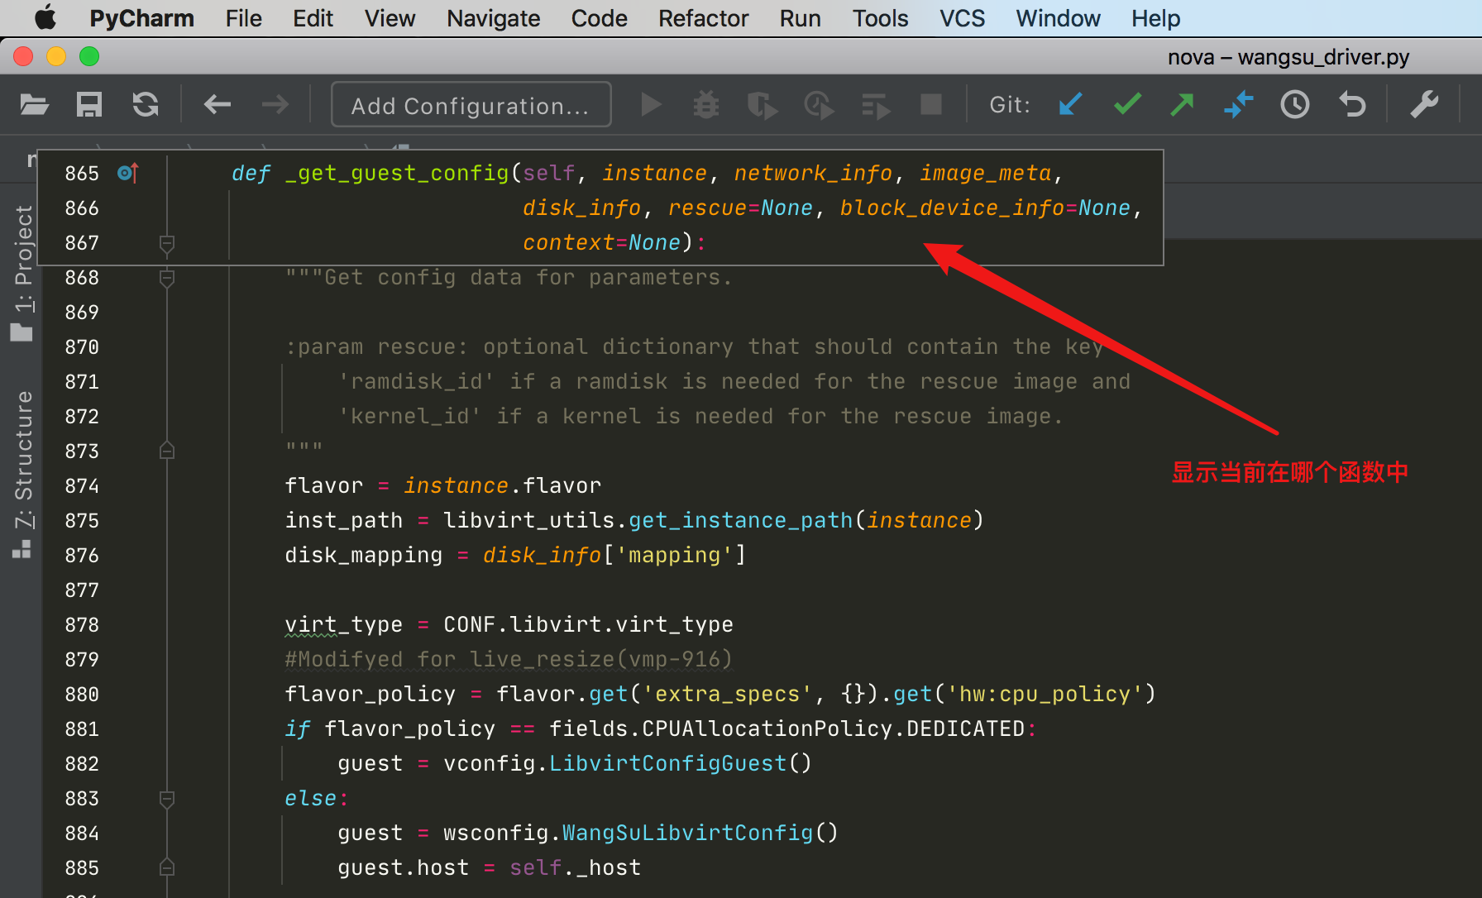
Task: Fold the docstring marker at line 868
Action: coord(167,278)
